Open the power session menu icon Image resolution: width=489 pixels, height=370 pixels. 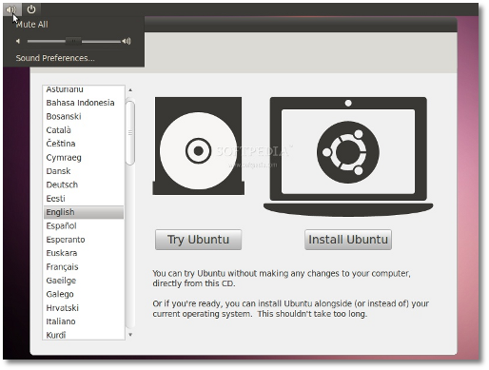click(x=31, y=10)
